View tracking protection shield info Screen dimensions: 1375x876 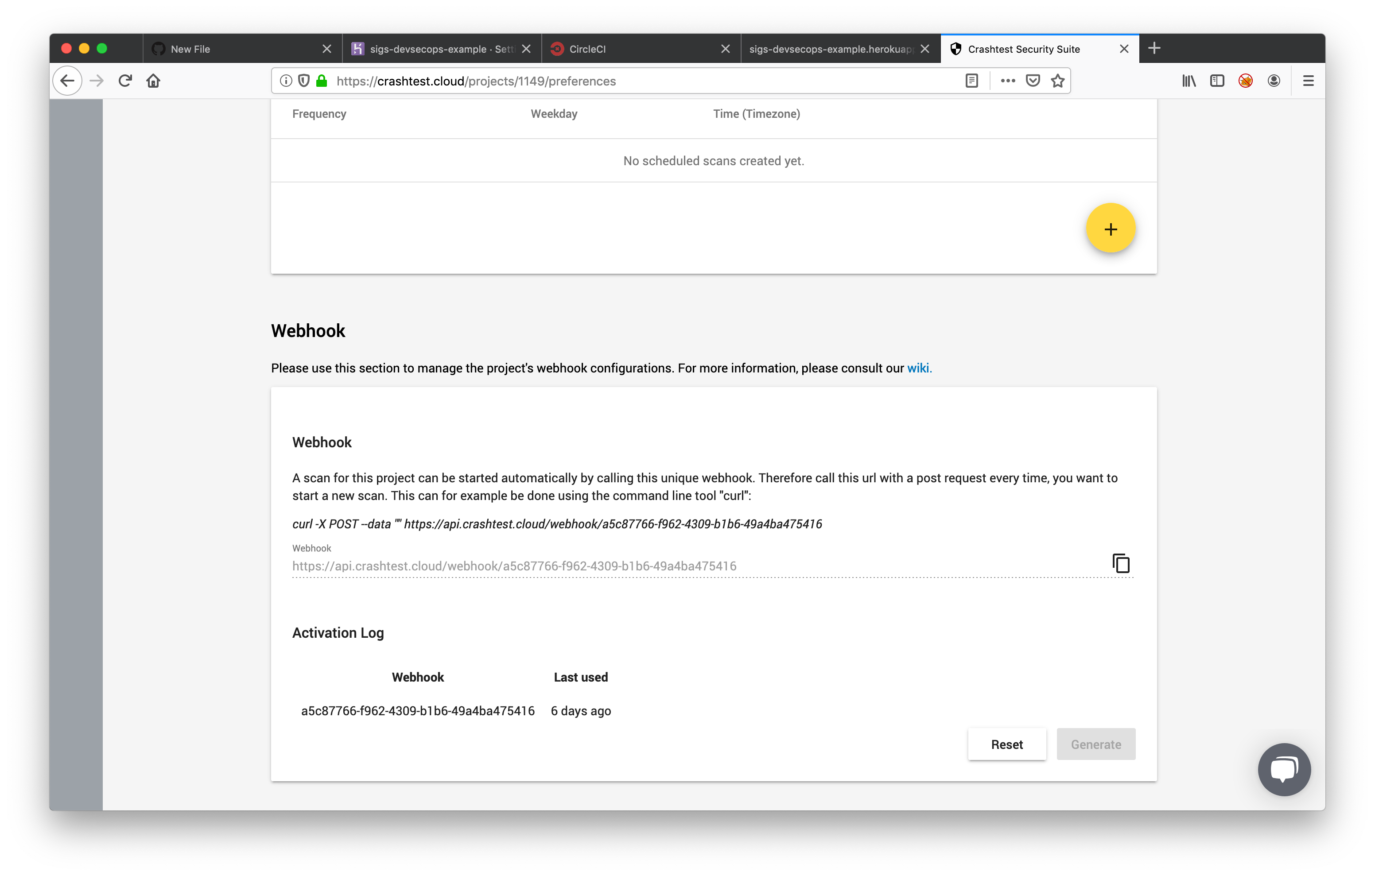point(304,81)
